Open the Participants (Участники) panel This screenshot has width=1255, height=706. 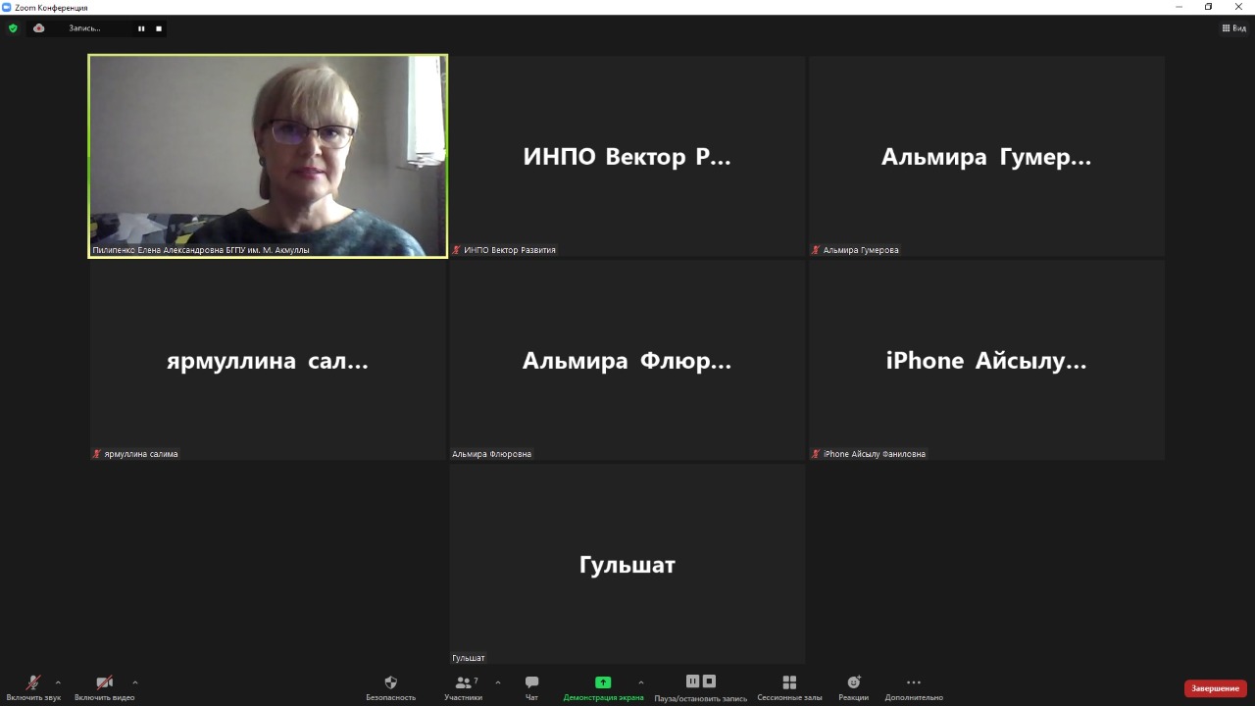click(x=464, y=683)
